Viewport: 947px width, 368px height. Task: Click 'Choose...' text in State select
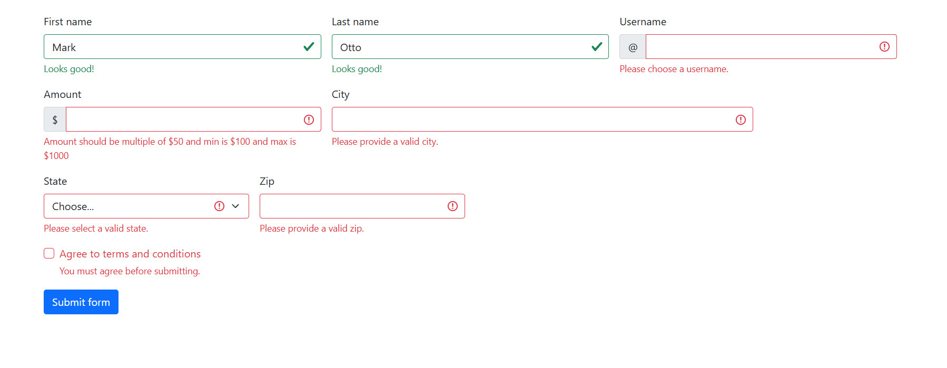[x=73, y=206]
